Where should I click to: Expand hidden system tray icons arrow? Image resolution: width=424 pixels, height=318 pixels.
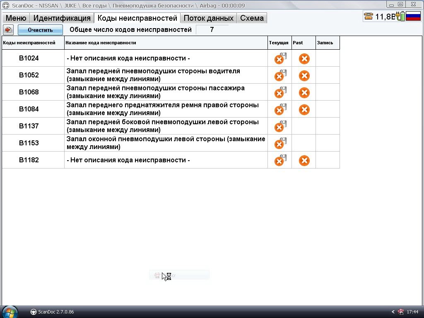click(393, 312)
